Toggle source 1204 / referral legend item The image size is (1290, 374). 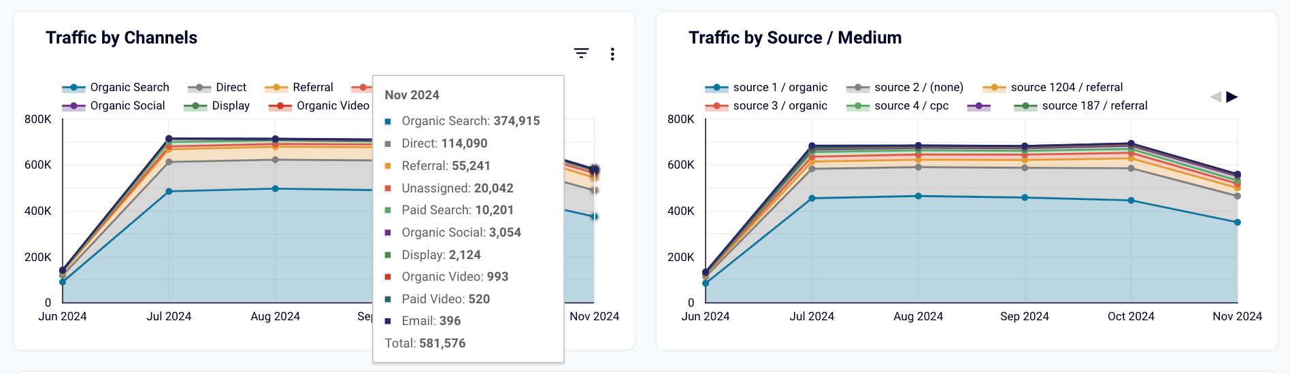[1053, 87]
